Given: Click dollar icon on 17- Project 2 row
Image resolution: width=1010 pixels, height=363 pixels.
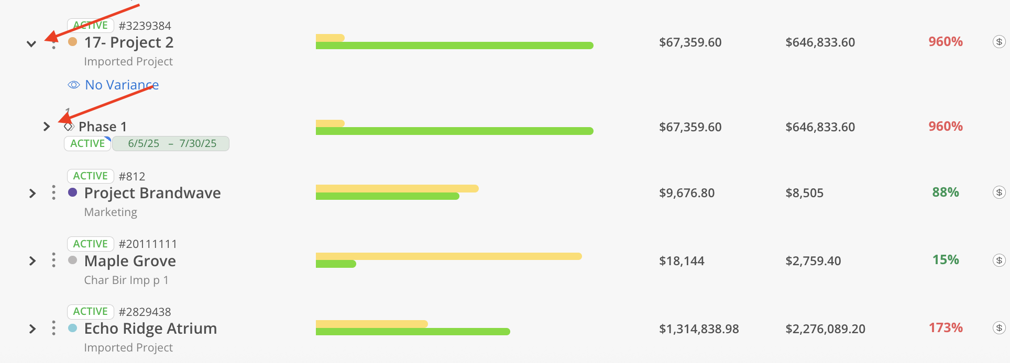Looking at the screenshot, I should pos(999,42).
